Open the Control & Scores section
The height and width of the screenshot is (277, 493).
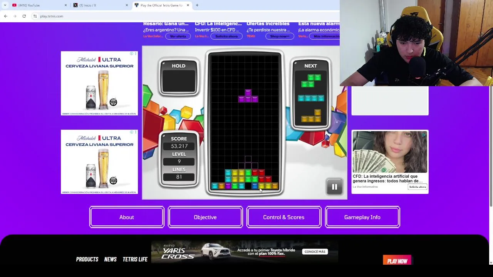pyautogui.click(x=284, y=217)
